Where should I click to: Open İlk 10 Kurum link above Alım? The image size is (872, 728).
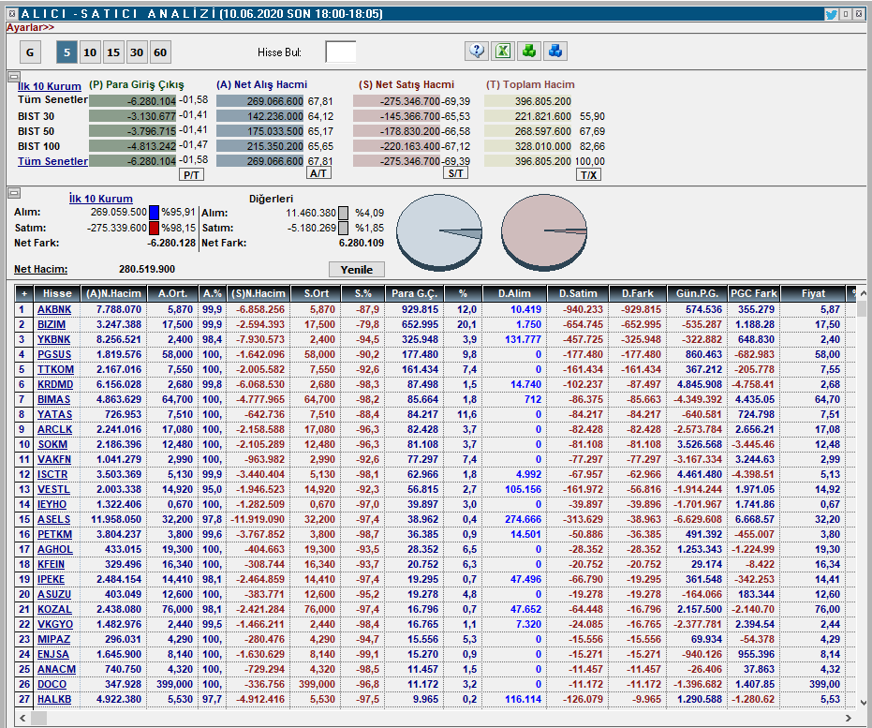[x=100, y=198]
